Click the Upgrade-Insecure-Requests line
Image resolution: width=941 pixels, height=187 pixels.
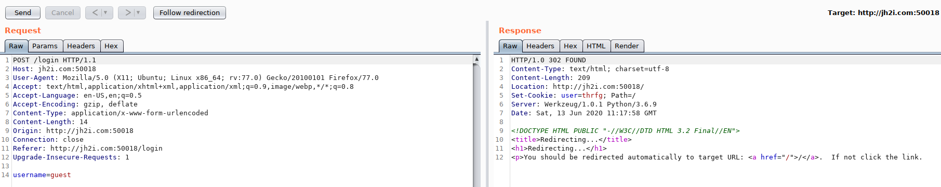pyautogui.click(x=71, y=157)
